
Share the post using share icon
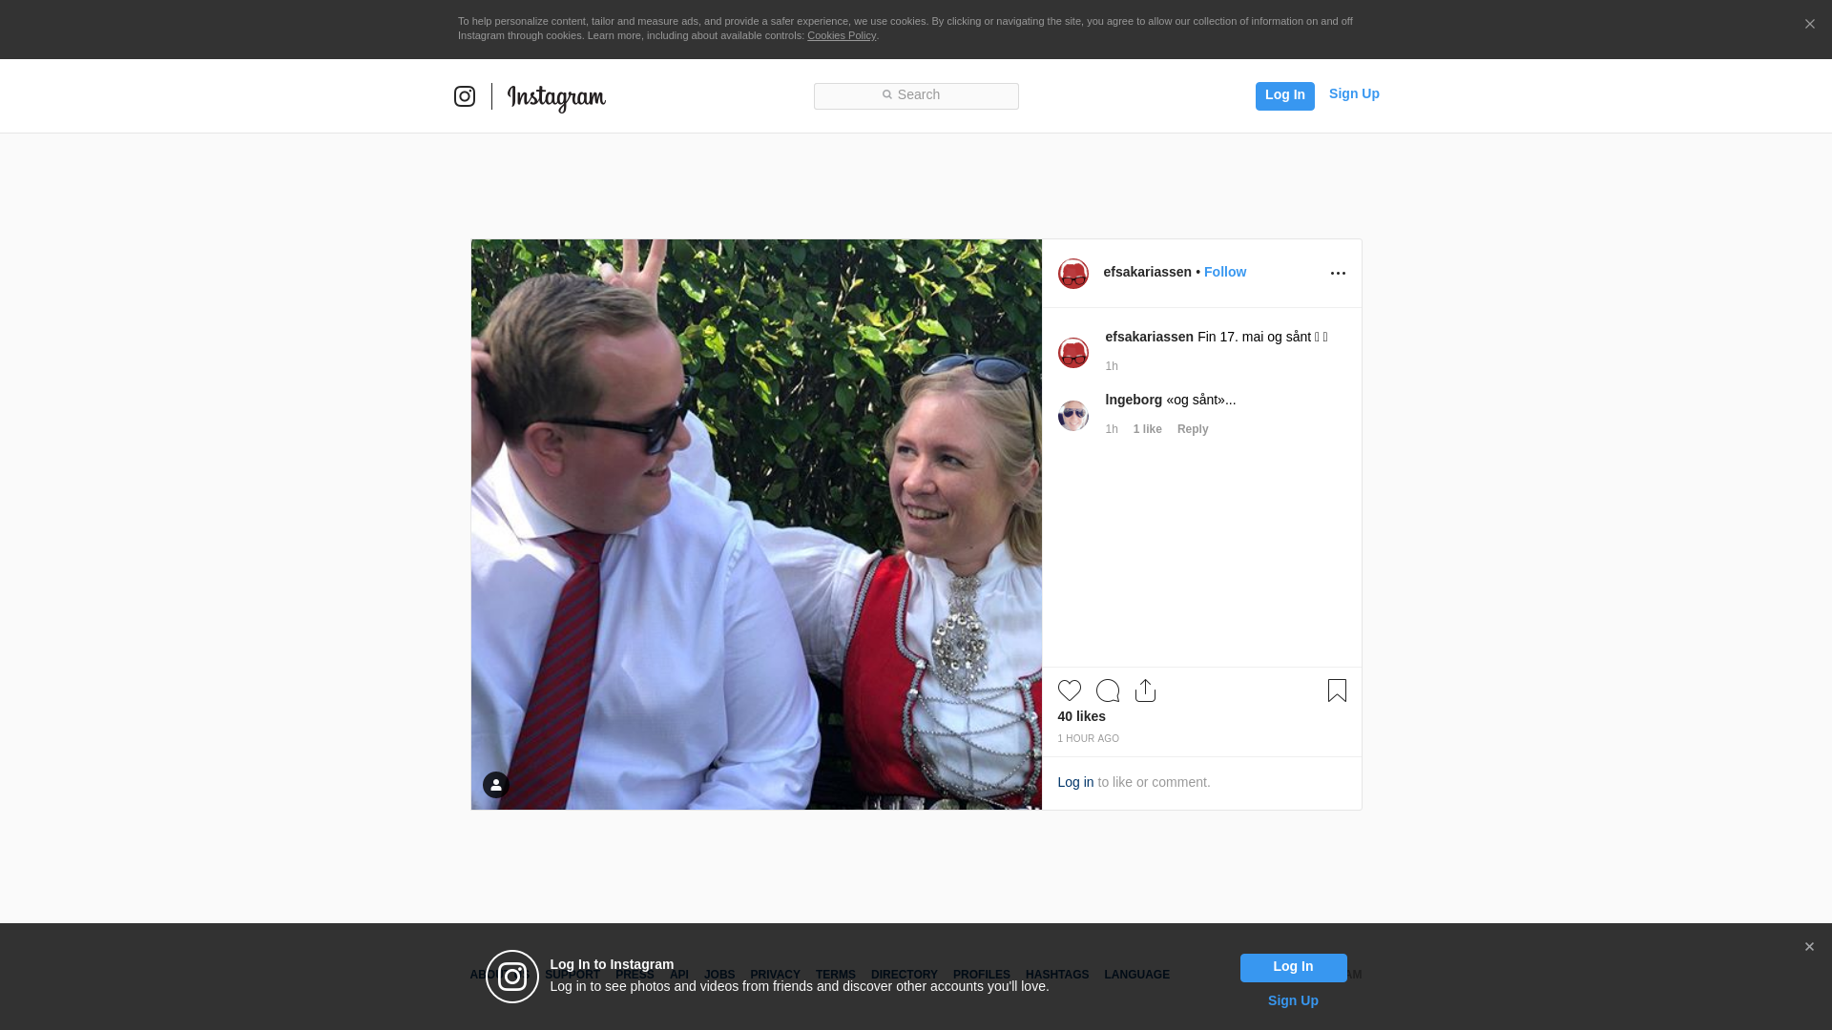click(x=1146, y=690)
